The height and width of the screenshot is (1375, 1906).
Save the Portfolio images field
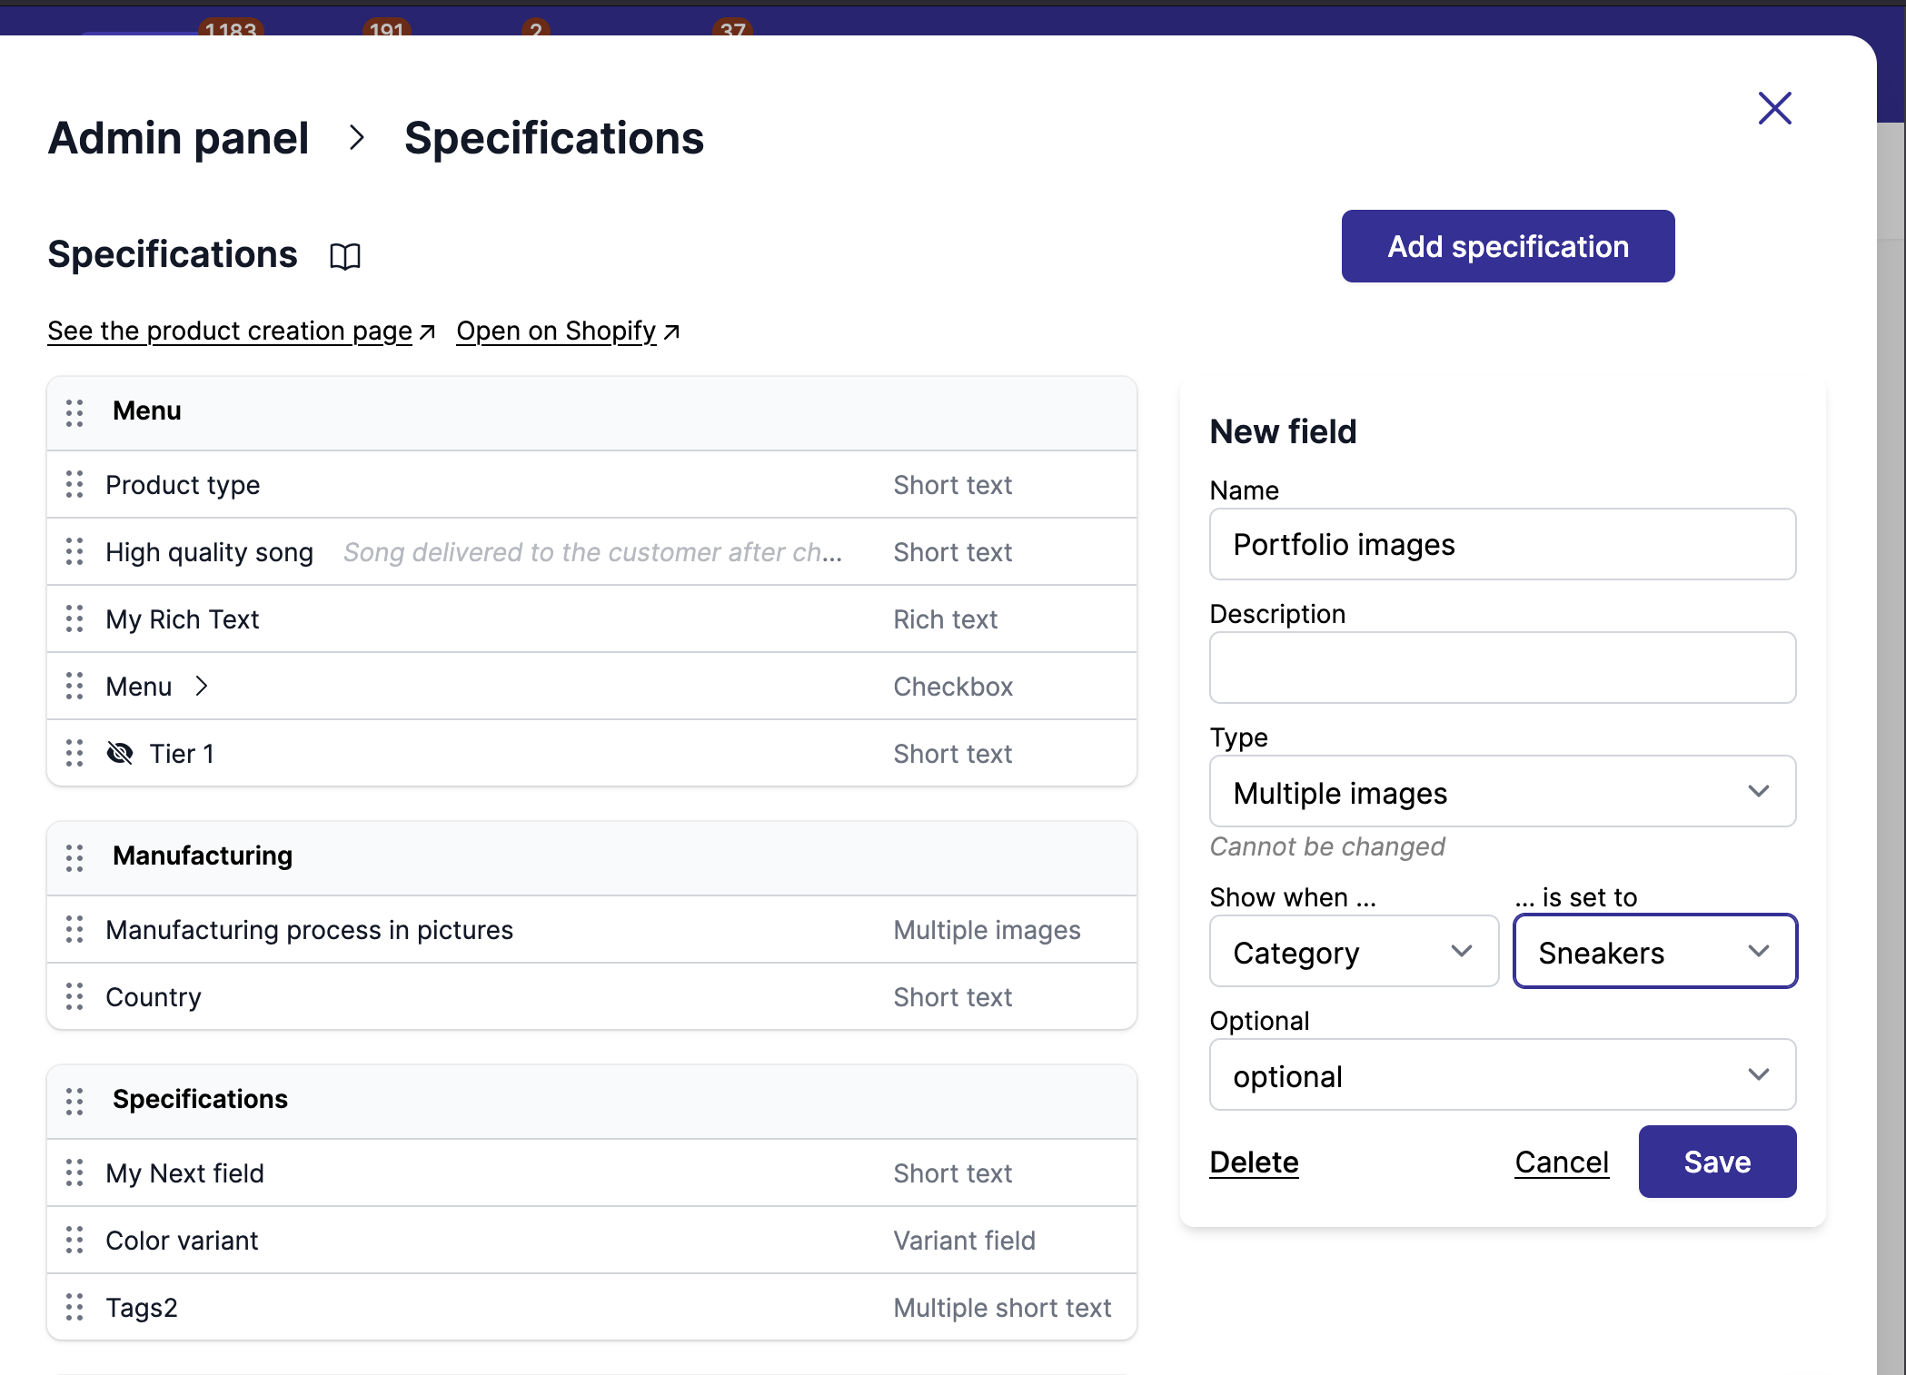[1717, 1161]
